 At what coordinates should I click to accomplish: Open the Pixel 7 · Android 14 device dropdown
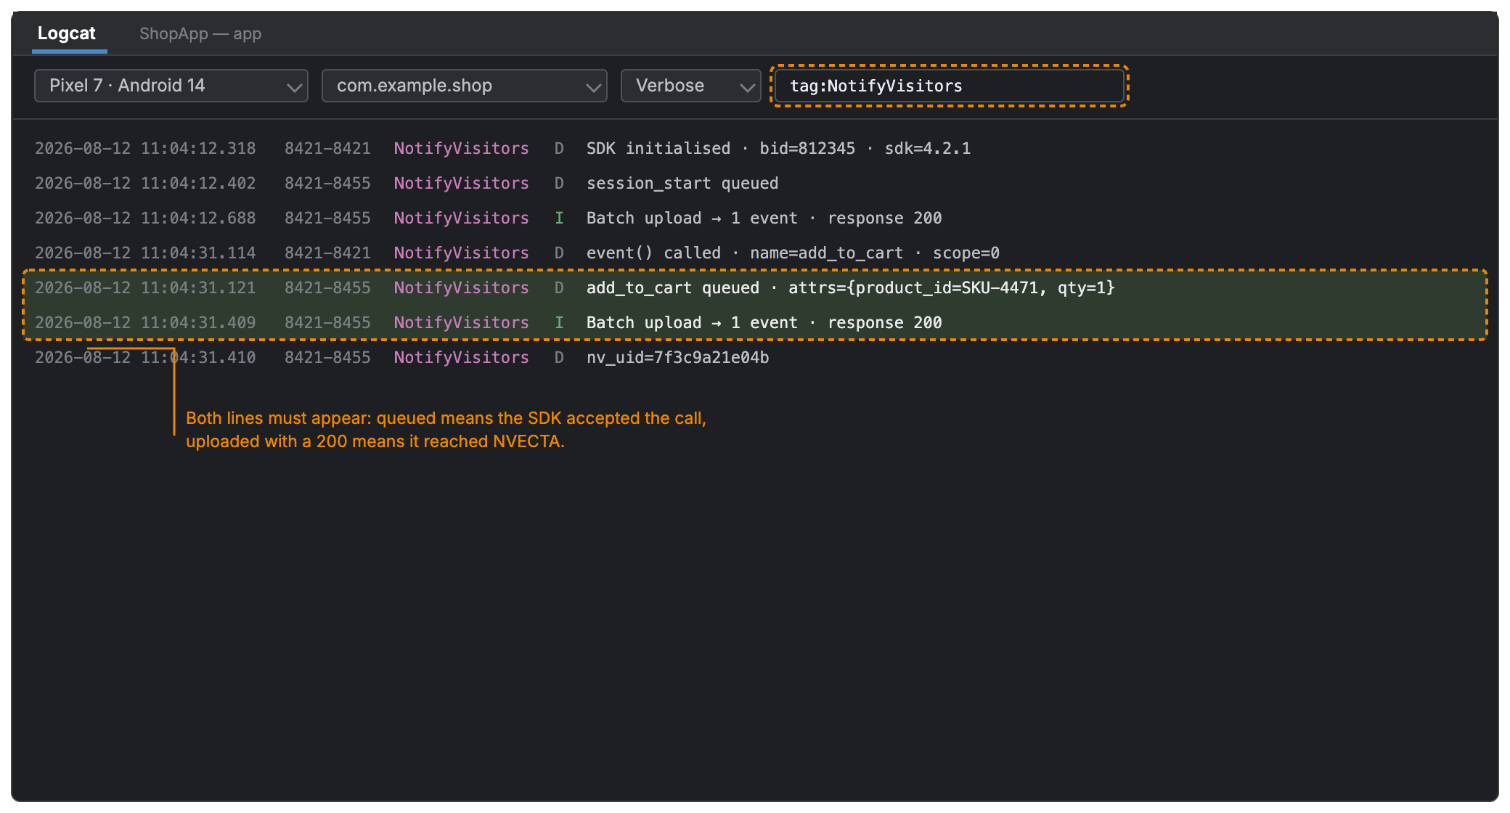[171, 86]
